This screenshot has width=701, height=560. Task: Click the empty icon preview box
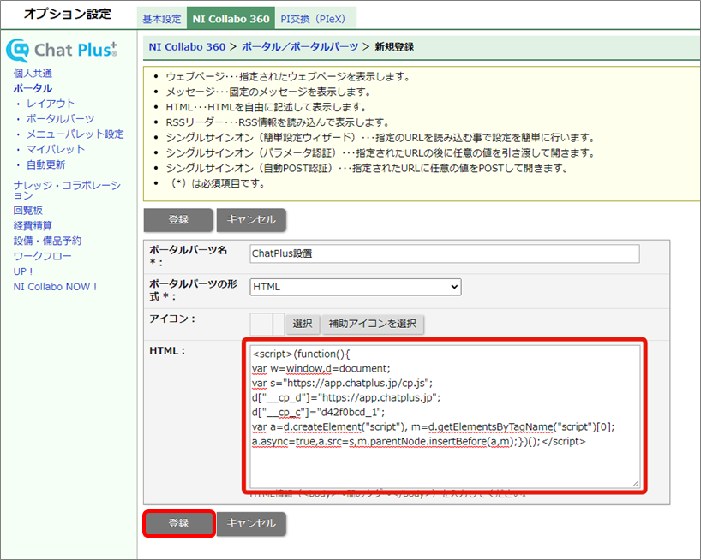pos(261,324)
